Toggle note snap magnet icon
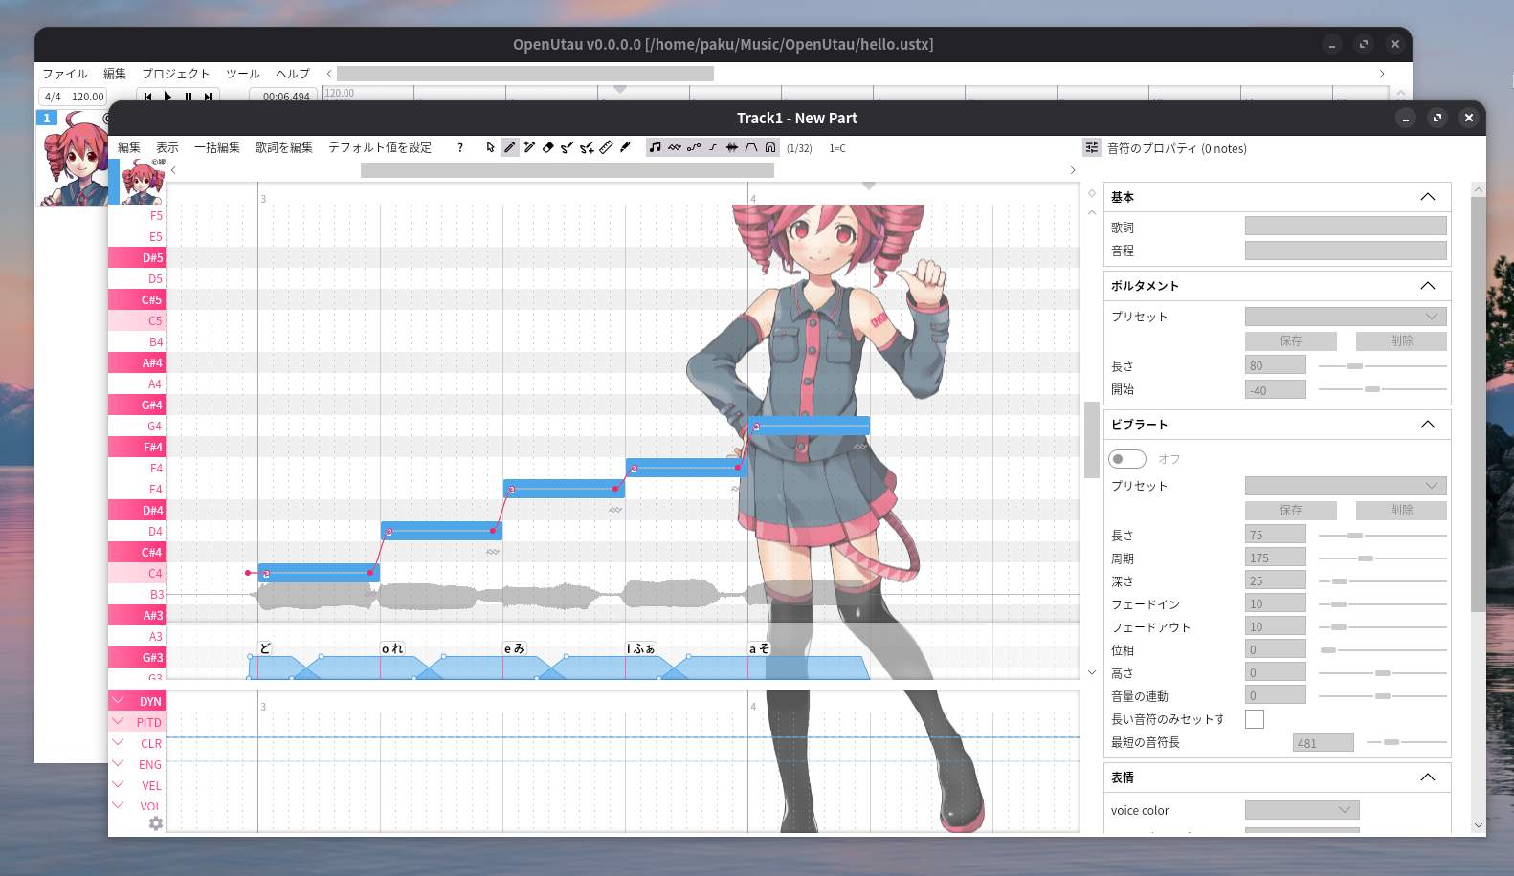 [770, 147]
